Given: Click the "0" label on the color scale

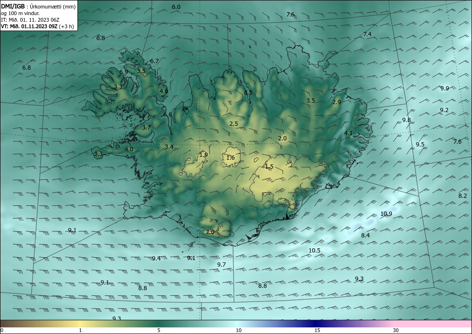Looking at the screenshot, I should click(x=2, y=330).
